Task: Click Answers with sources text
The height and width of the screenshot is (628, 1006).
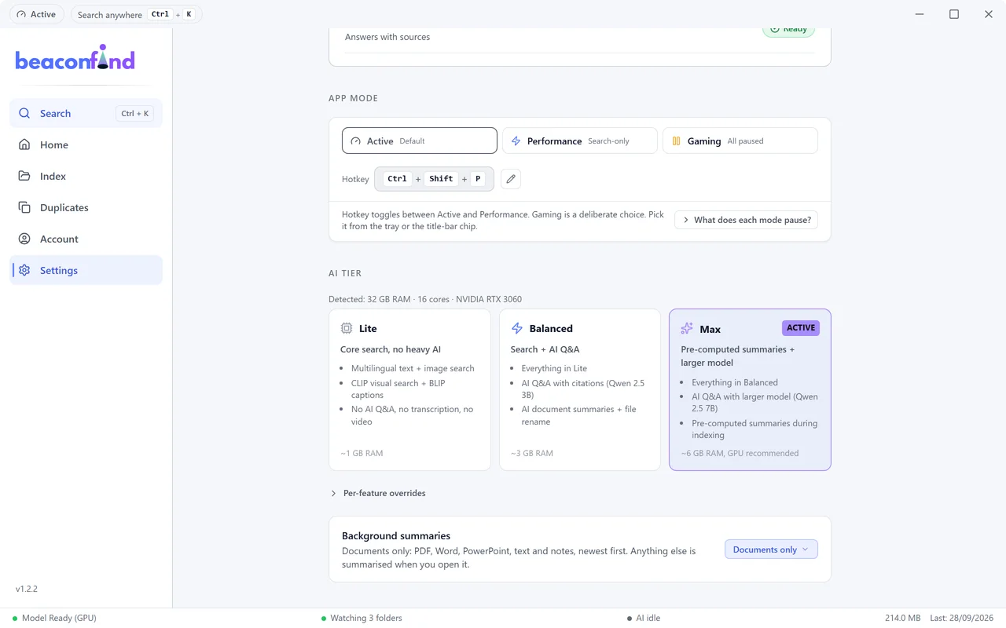Action: coord(387,37)
